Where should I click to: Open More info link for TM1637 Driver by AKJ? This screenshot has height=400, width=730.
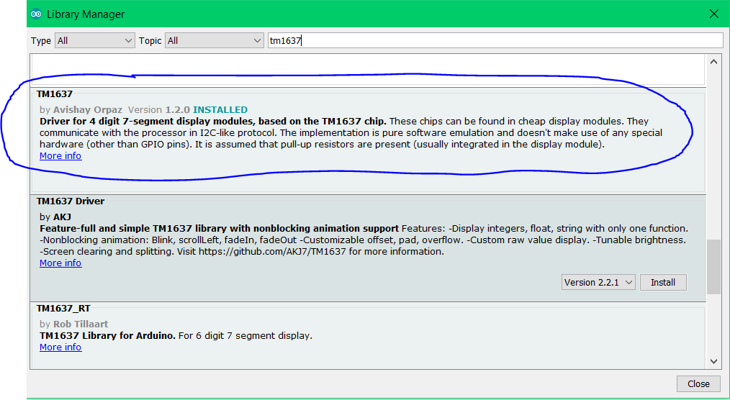(60, 263)
